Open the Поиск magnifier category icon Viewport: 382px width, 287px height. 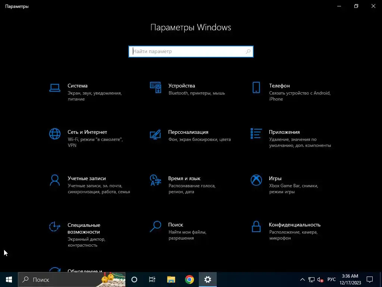click(156, 226)
